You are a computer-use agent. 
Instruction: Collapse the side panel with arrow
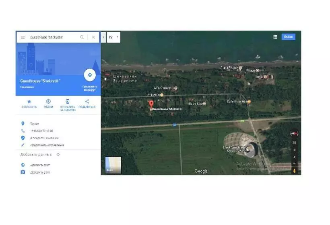pos(103,37)
